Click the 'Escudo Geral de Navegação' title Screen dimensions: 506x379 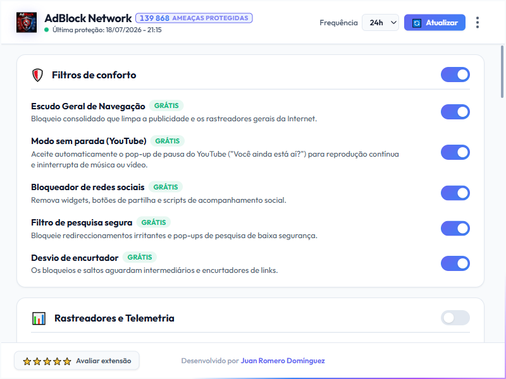[88, 106]
